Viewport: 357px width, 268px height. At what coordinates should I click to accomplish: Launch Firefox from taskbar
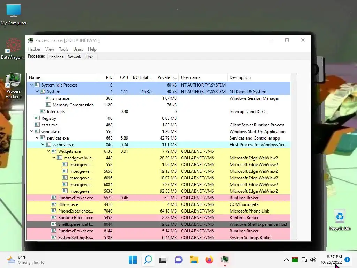point(209,260)
